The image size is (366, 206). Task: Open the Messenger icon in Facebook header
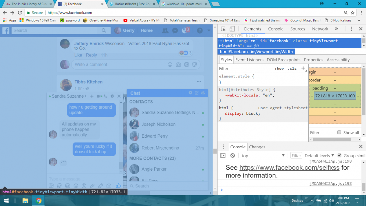[x=175, y=31]
